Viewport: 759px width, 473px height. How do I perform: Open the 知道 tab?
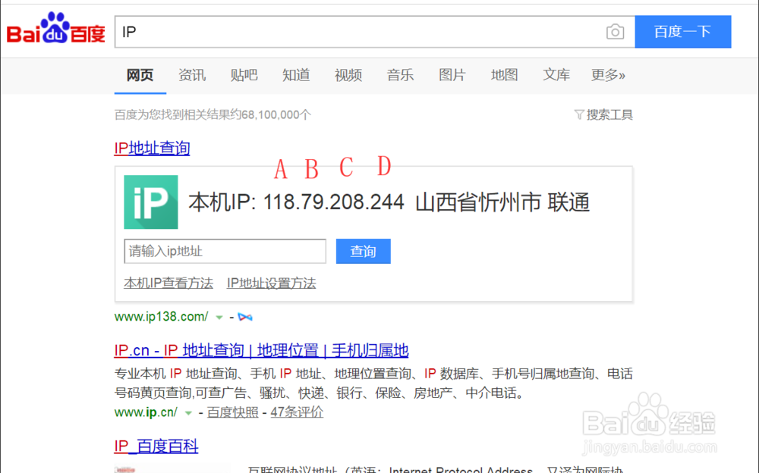tap(296, 75)
